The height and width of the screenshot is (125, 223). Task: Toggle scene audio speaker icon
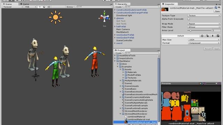click(x=49, y=7)
